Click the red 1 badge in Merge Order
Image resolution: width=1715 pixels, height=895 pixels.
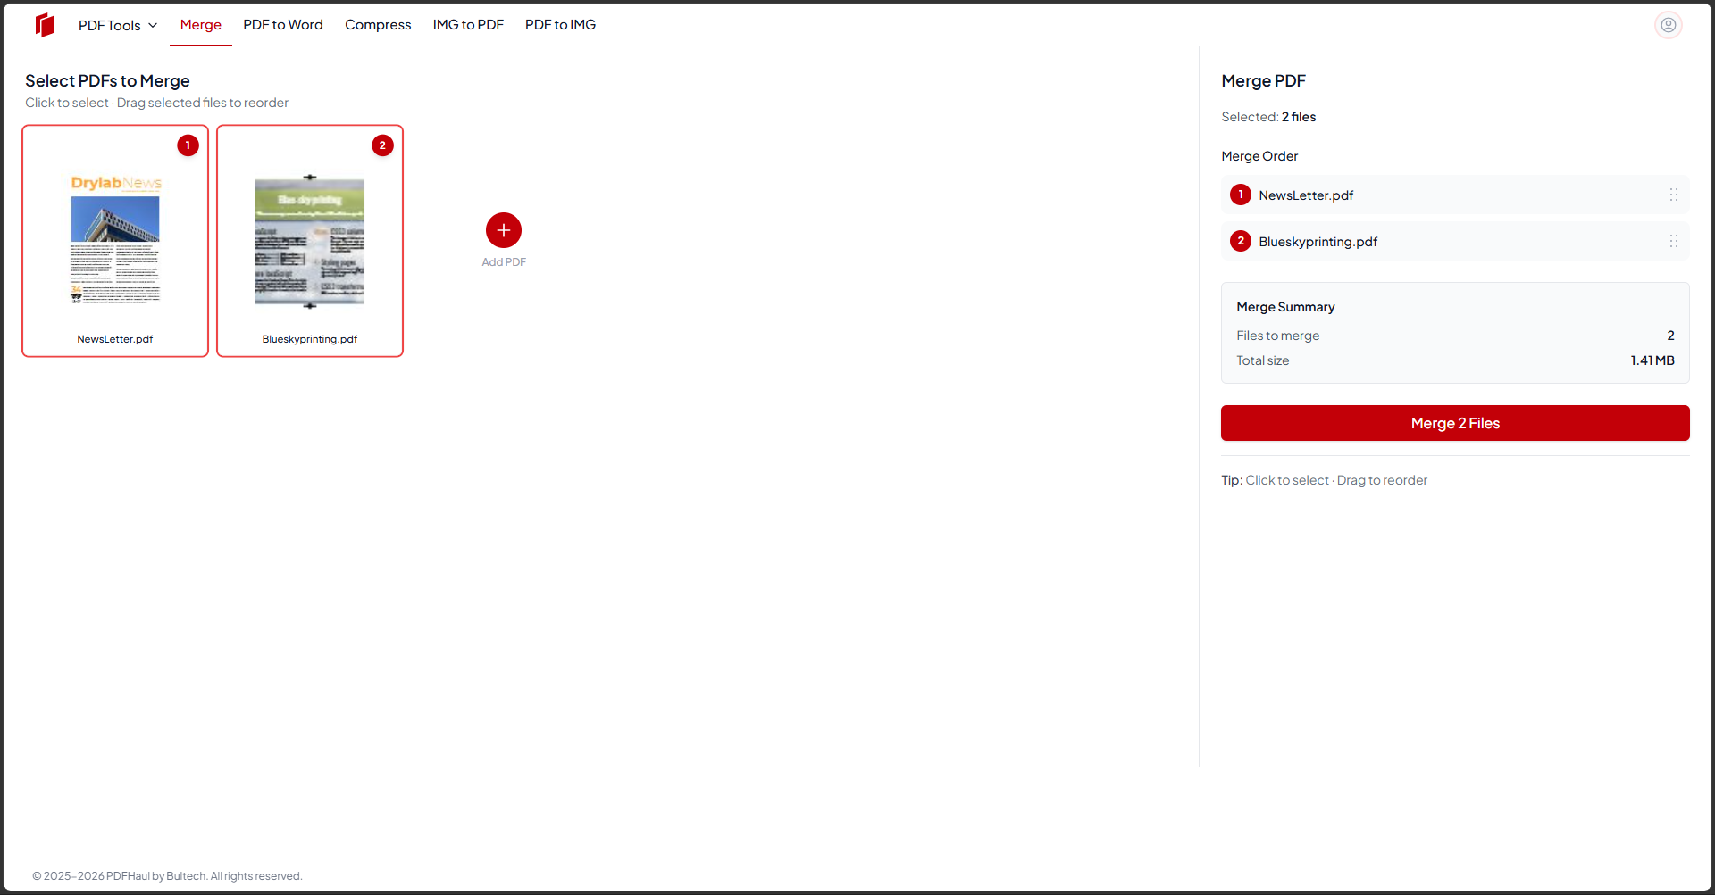click(x=1240, y=195)
